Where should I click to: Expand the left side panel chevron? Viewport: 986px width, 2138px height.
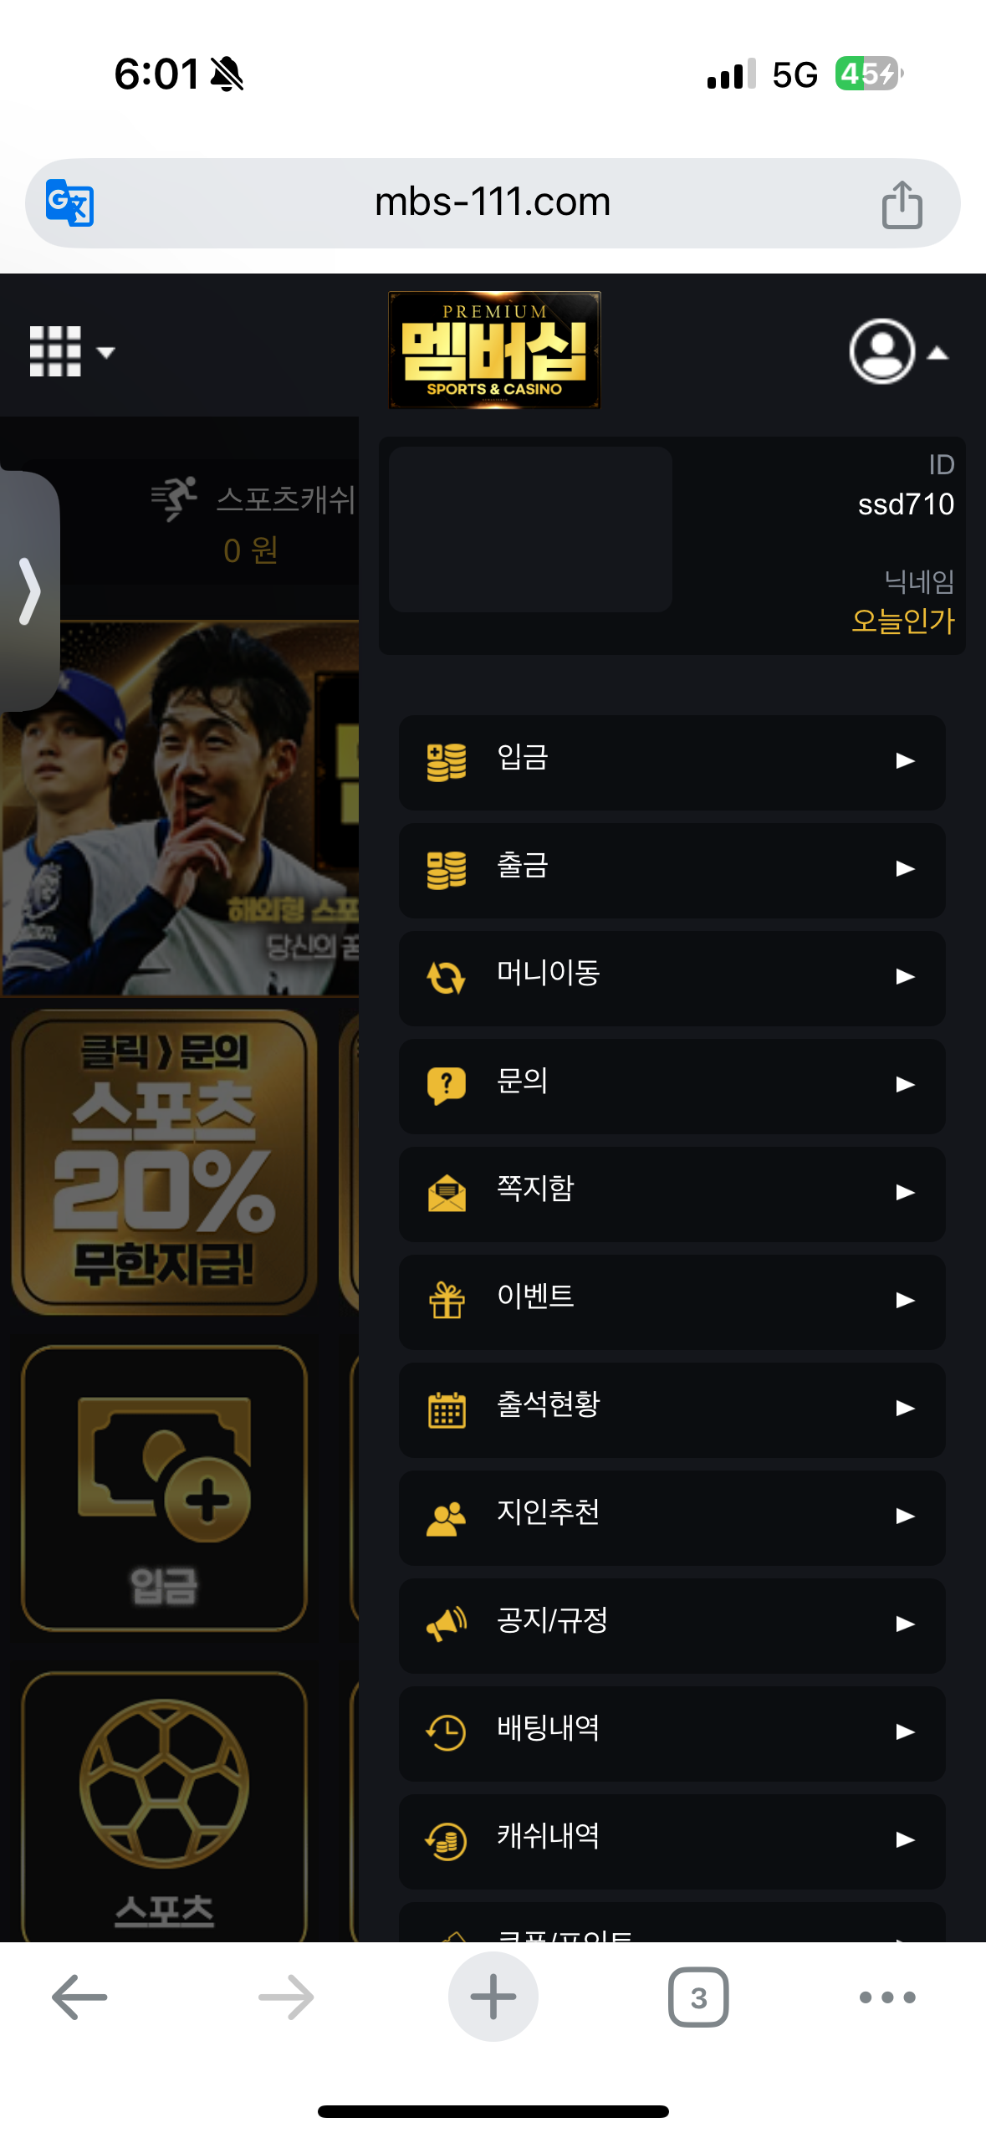[x=29, y=591]
